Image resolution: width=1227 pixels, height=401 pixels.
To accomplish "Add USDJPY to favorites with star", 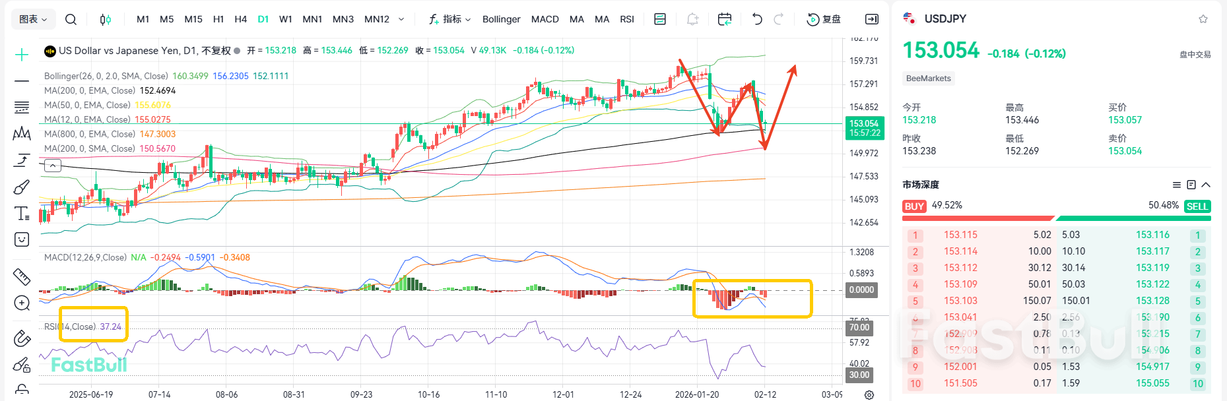I will (1203, 19).
